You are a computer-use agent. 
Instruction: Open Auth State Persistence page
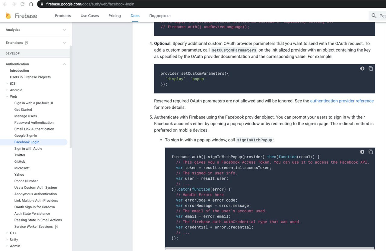(x=32, y=214)
